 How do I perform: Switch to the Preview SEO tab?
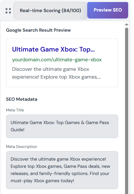click(108, 10)
